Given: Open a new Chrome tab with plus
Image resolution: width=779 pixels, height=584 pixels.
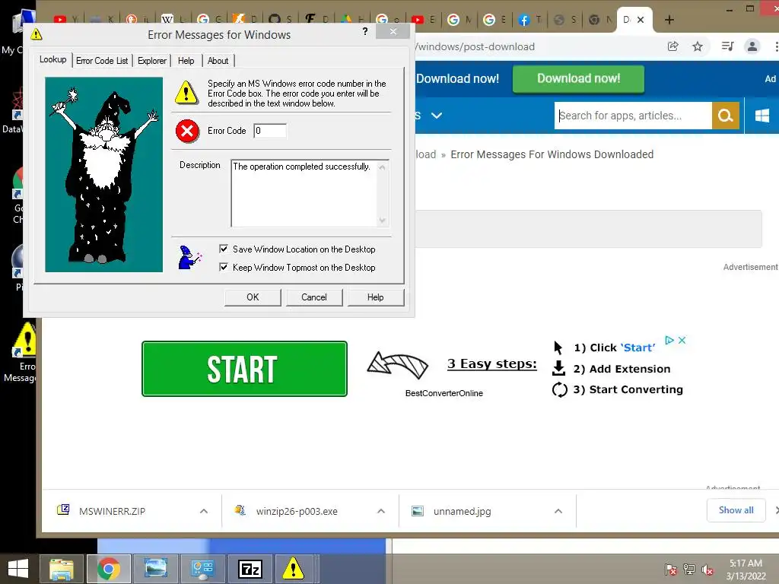Looking at the screenshot, I should point(669,20).
